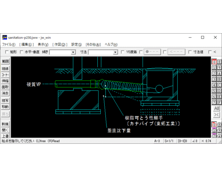
Task: Choose the 複線 offset line tool
Action: 5,69
